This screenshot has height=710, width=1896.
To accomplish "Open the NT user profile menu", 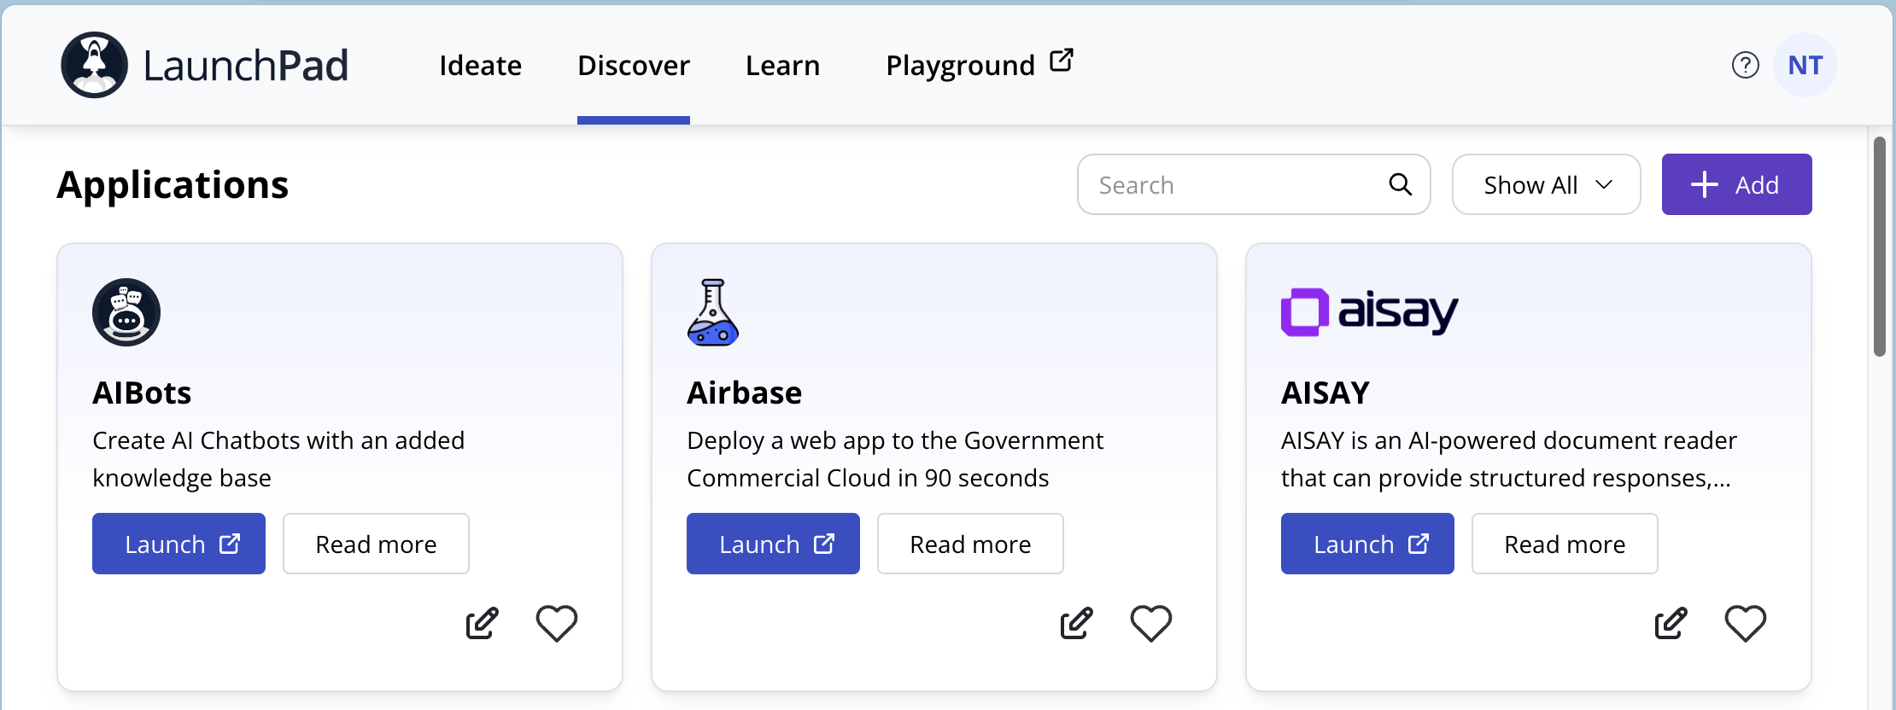I will 1805,65.
